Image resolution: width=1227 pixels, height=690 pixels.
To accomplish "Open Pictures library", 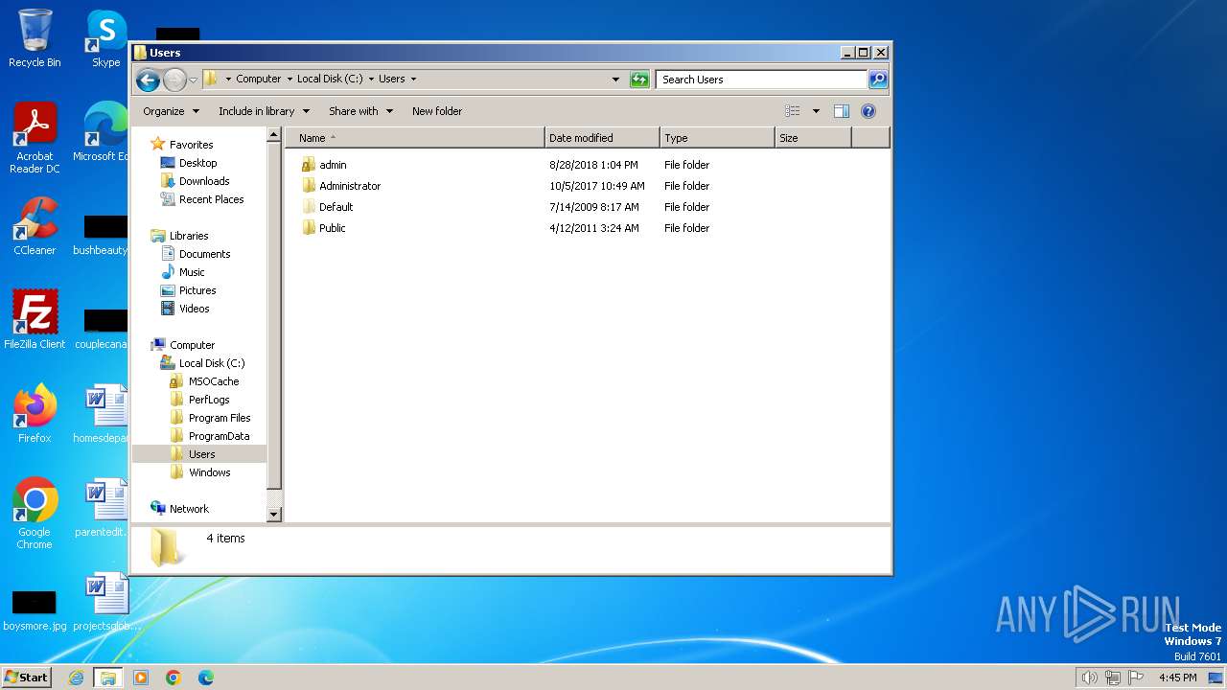I will [197, 290].
